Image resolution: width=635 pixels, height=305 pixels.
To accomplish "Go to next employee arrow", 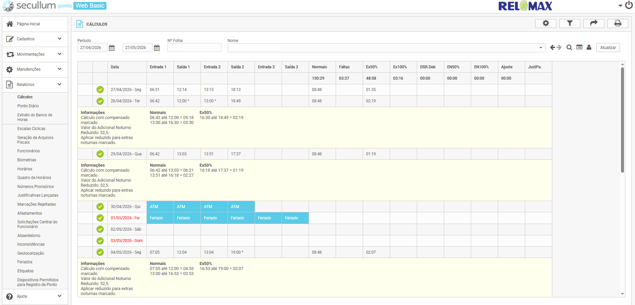I will pyautogui.click(x=559, y=48).
